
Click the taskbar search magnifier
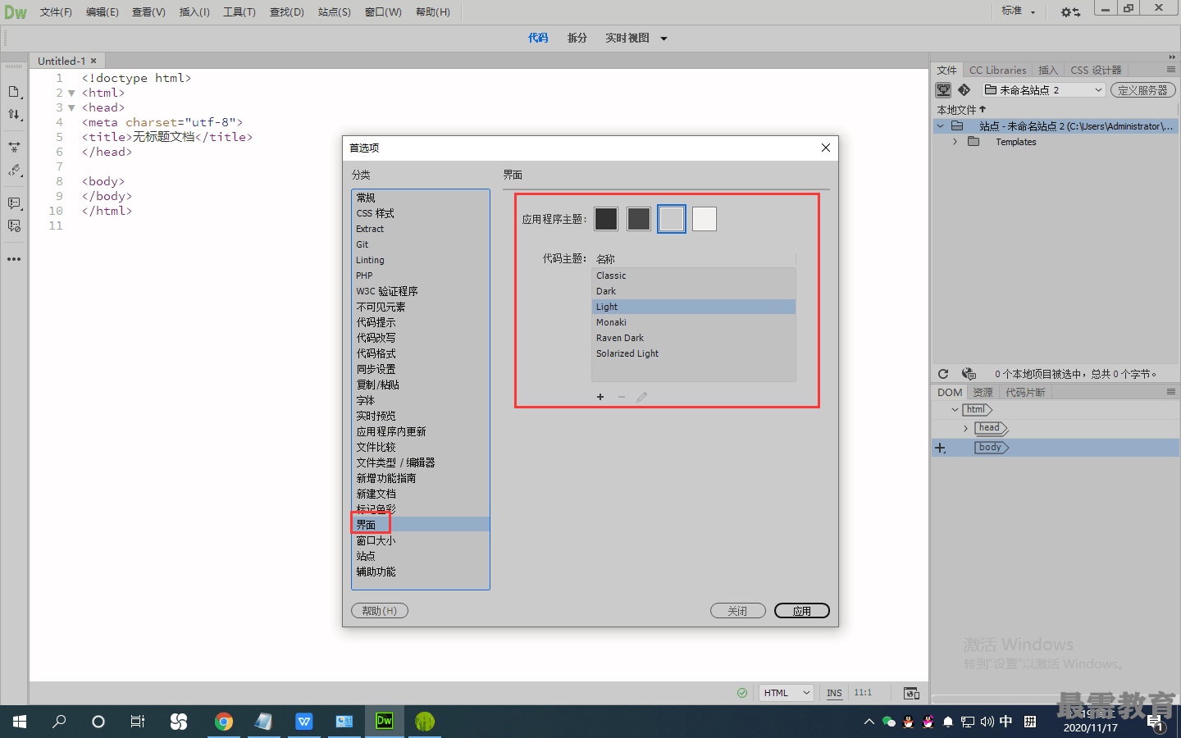pos(59,722)
